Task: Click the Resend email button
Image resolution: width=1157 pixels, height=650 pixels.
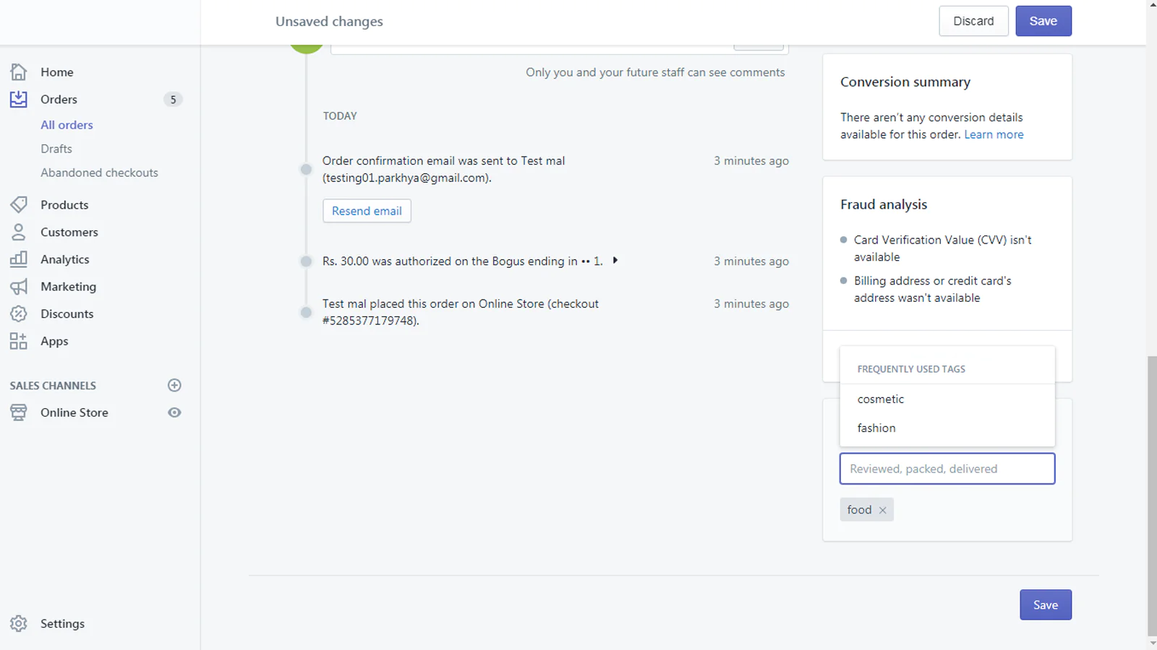Action: point(367,211)
